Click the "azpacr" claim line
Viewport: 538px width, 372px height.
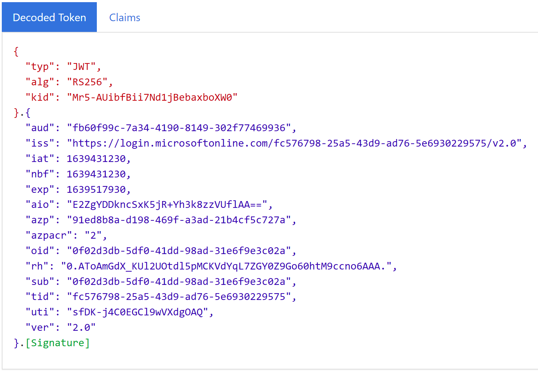[x=66, y=235]
